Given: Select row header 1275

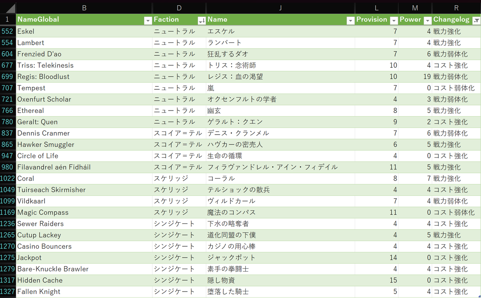Looking at the screenshot, I should point(8,258).
